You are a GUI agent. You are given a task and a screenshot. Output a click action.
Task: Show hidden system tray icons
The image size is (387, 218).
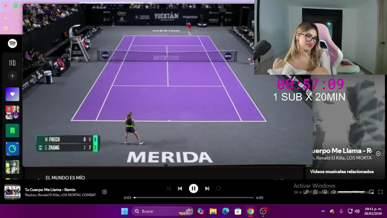tap(323, 211)
